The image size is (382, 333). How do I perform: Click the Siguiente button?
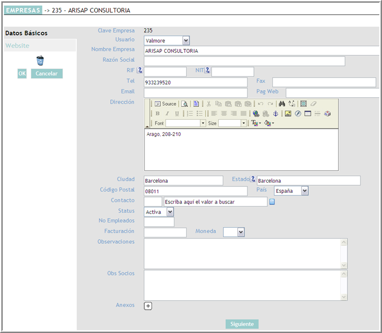[x=242, y=324]
